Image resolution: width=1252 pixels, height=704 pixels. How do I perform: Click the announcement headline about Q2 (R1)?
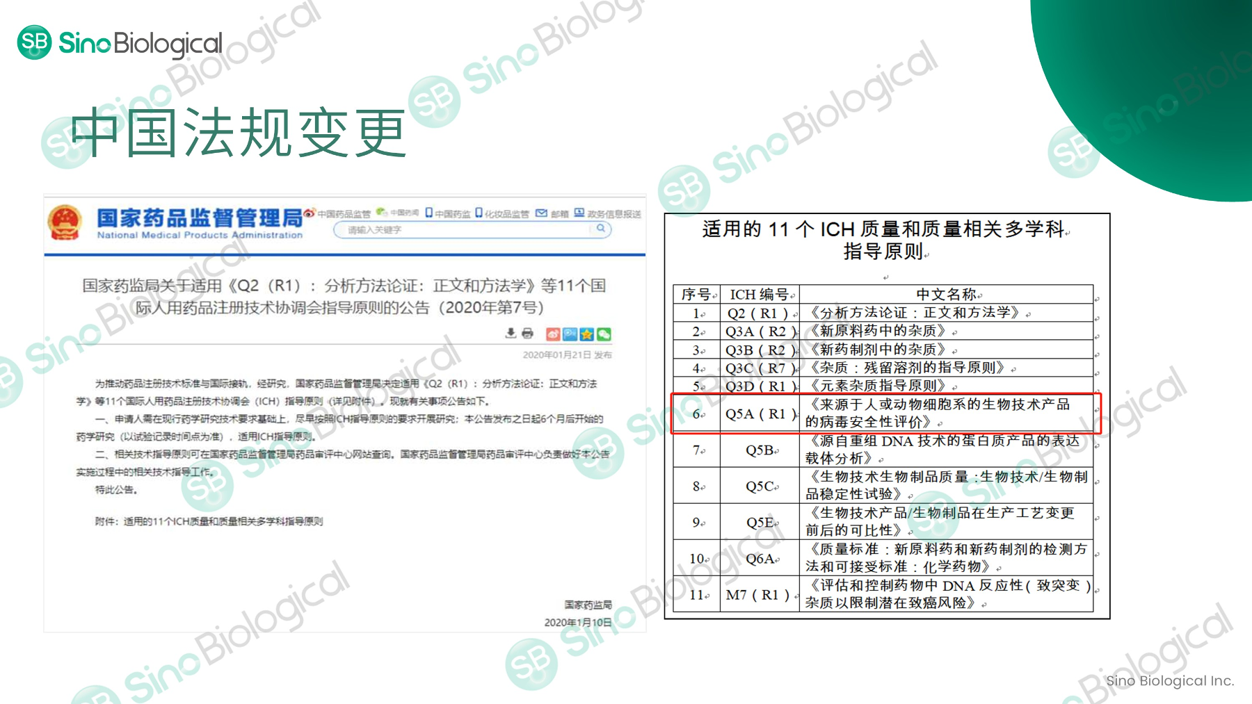344,296
